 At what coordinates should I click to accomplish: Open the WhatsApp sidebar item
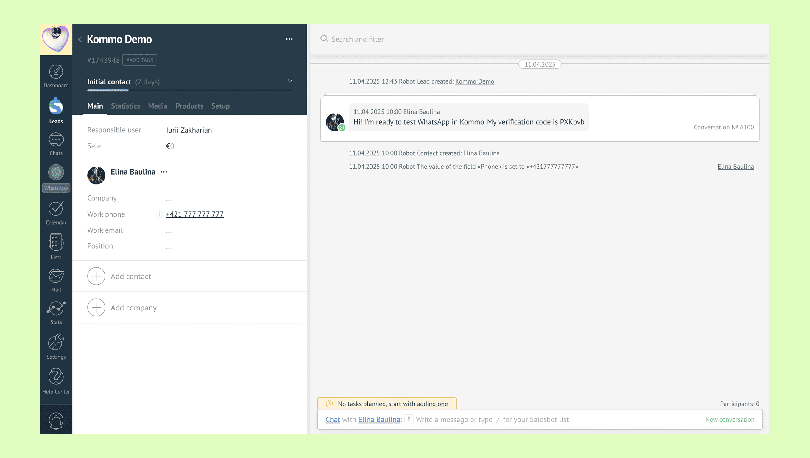[56, 178]
